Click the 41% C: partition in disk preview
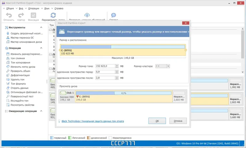The height and width of the screenshot is (148, 246). [124, 96]
